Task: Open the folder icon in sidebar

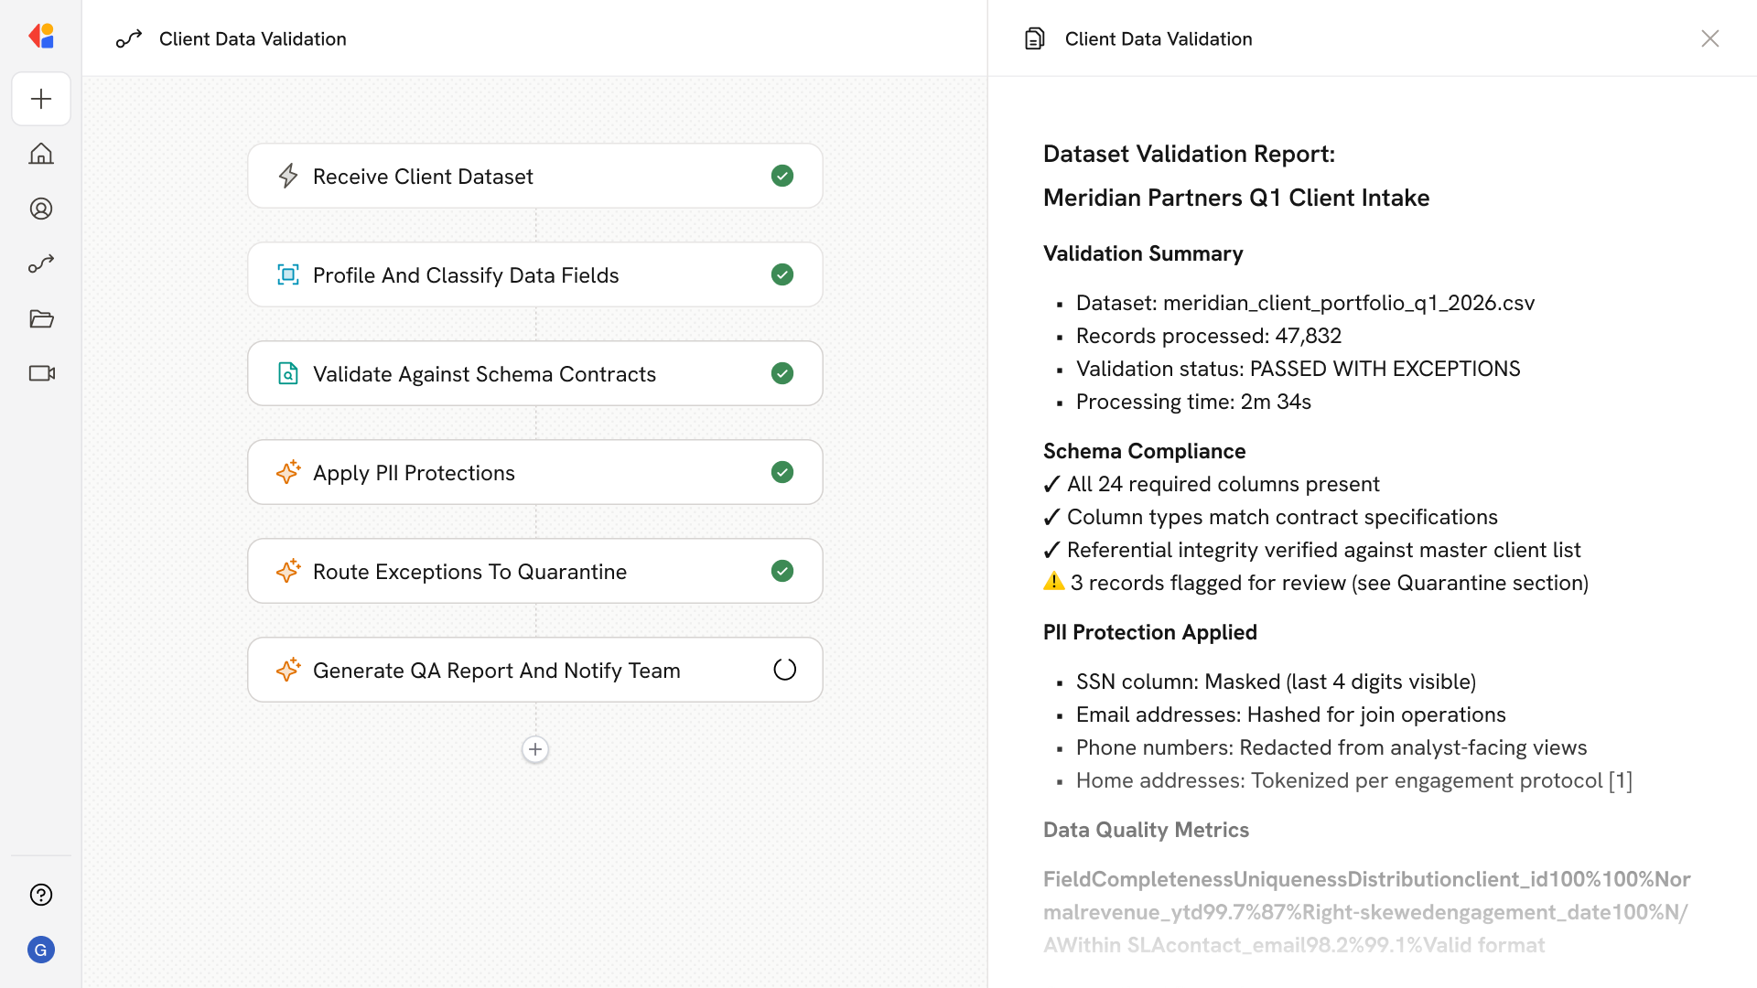Action: tap(41, 318)
